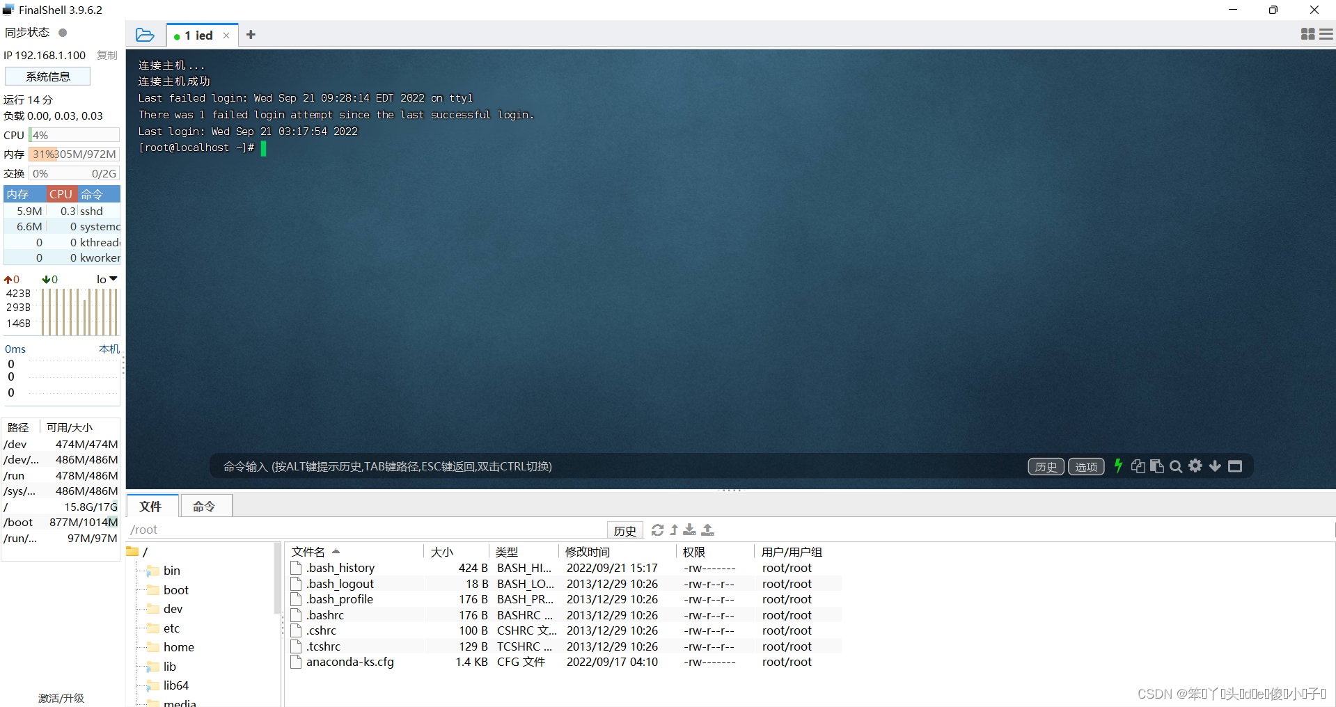Open terminal settings gear icon
Image resolution: width=1336 pixels, height=707 pixels.
(x=1195, y=466)
